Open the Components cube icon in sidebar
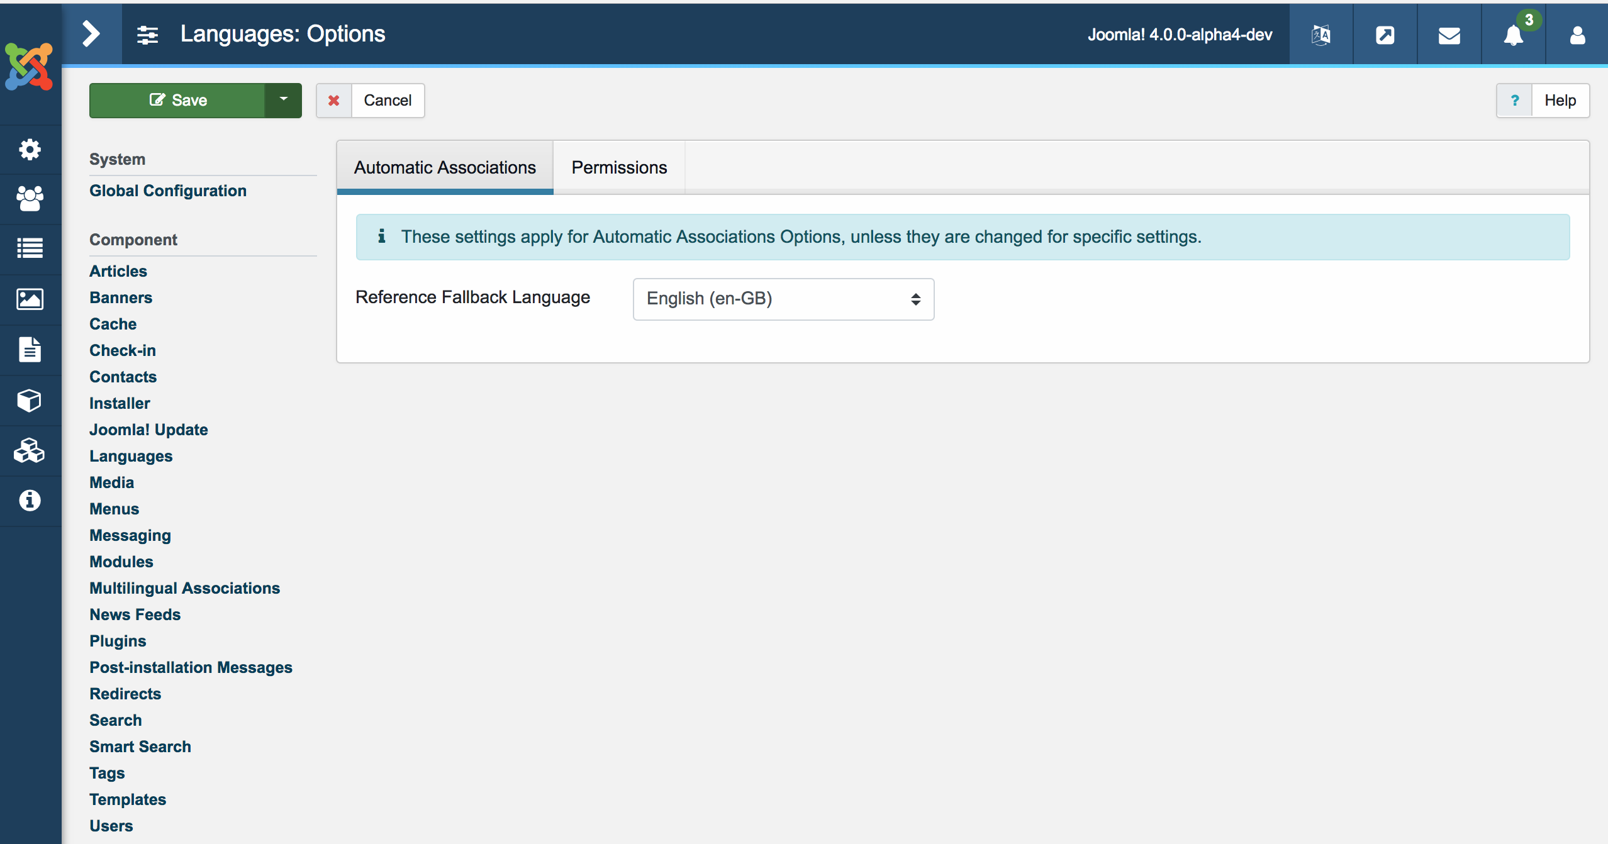 point(30,400)
